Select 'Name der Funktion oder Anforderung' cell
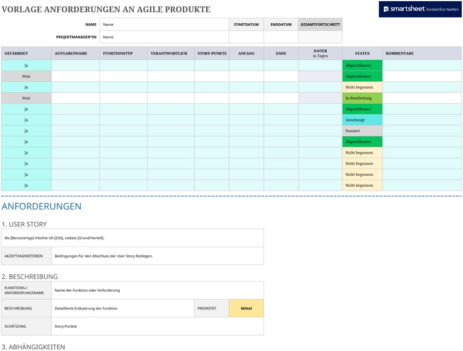This screenshot has width=463, height=351. [158, 290]
